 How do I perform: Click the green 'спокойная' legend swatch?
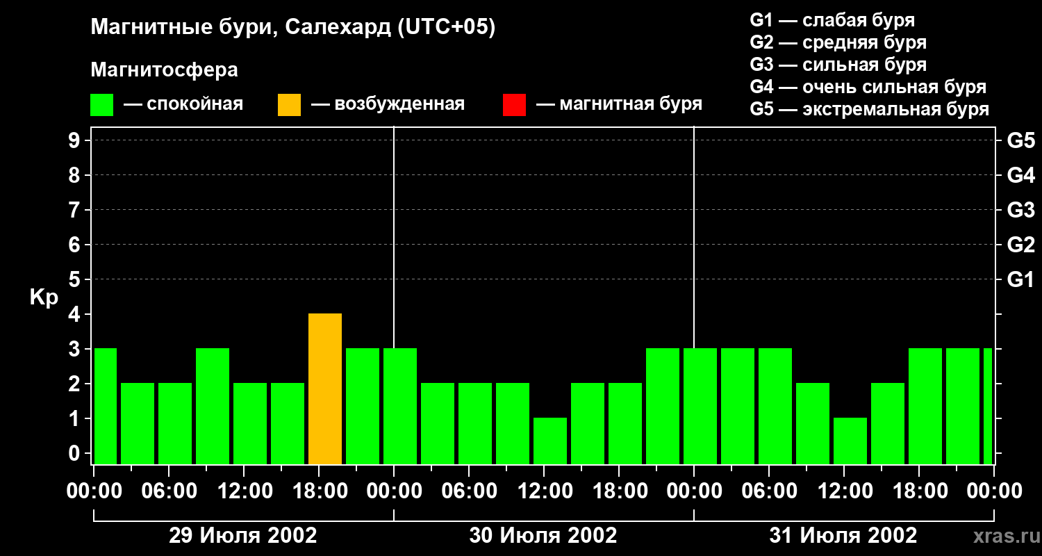pyautogui.click(x=102, y=105)
